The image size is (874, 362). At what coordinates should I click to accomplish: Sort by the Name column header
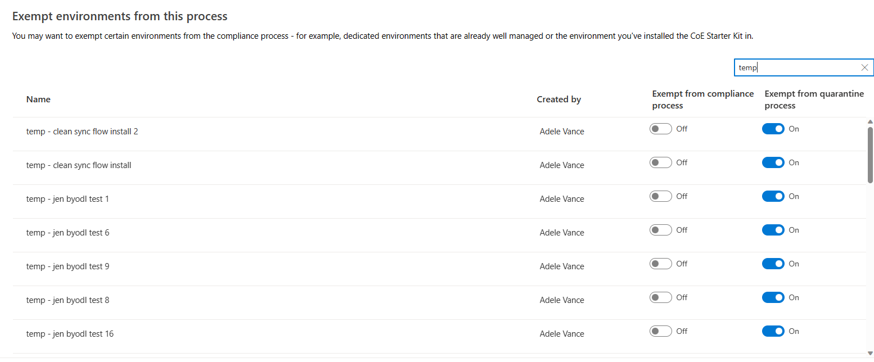pos(38,99)
